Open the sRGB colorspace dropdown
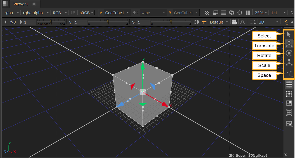The image size is (295, 158). click(x=86, y=13)
